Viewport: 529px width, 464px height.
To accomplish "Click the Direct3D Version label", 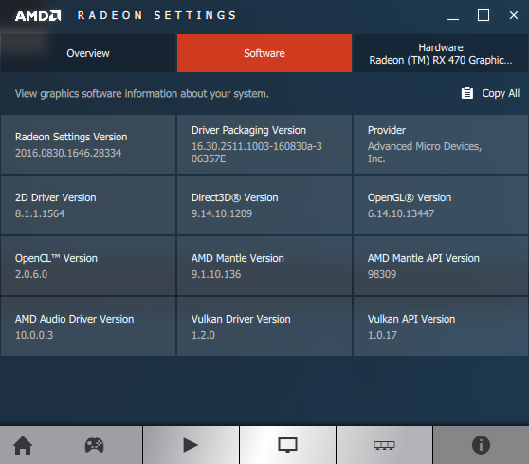I will coord(235,197).
